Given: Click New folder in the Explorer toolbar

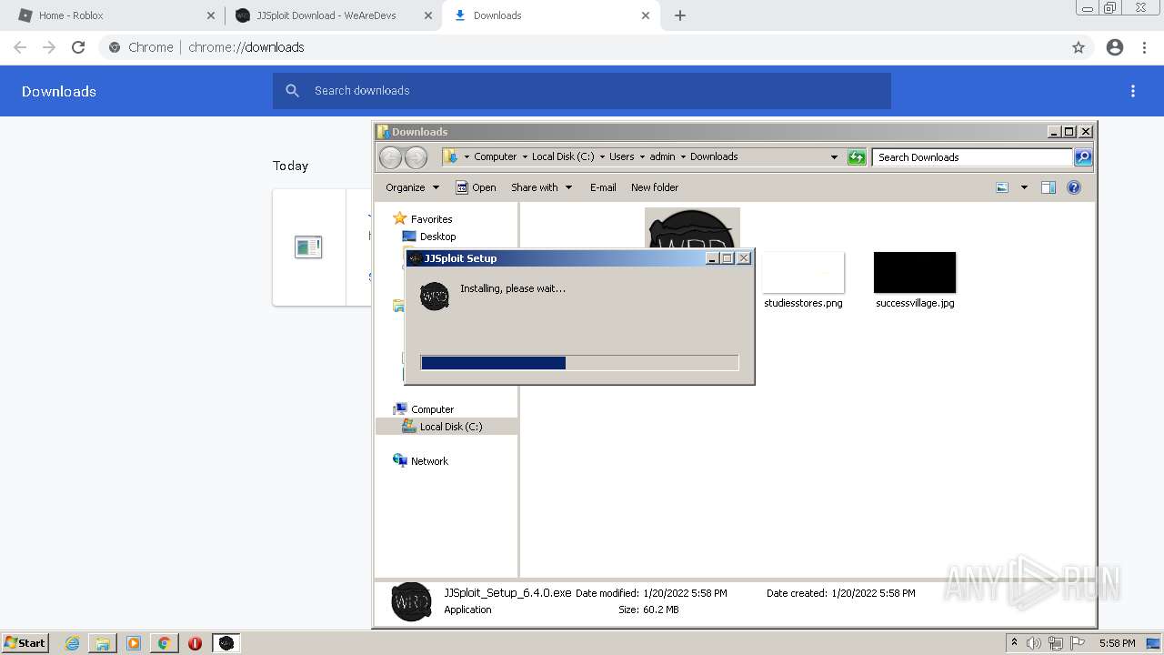Looking at the screenshot, I should point(655,187).
